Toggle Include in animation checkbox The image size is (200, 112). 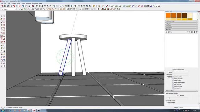pos(173,70)
